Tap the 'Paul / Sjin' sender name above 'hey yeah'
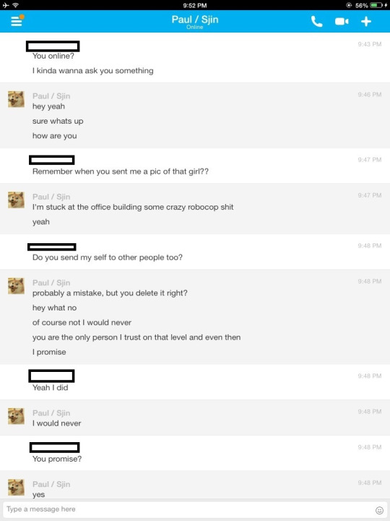The width and height of the screenshot is (390, 521). pyautogui.click(x=51, y=96)
